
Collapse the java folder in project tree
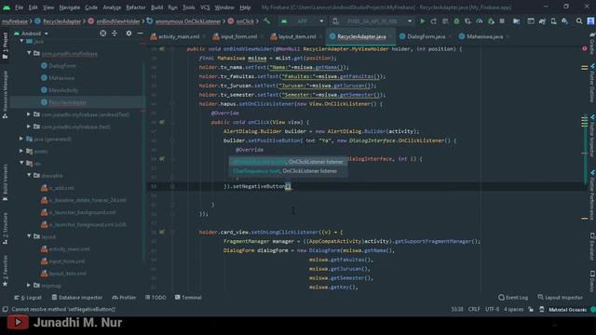[21, 41]
